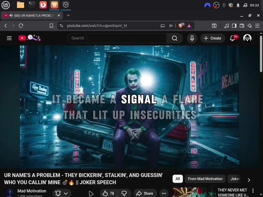The image size is (263, 197).
Task: Open the sound music-note tray applet
Action: pos(245,5)
